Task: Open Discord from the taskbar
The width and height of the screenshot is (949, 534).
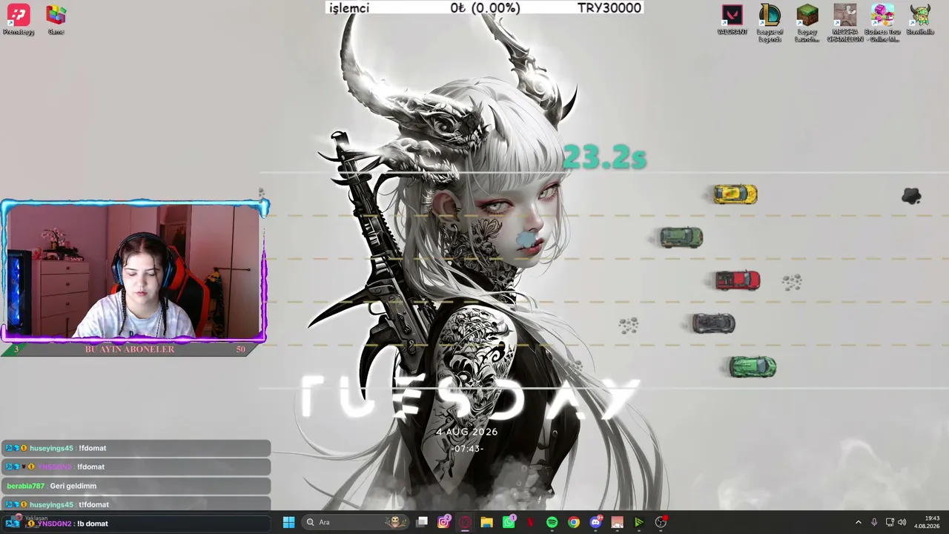Action: (595, 522)
